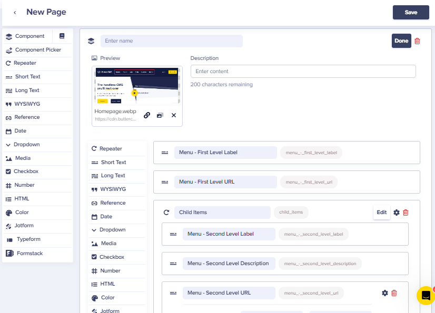Copy the link of Homepage.webp image
Image resolution: width=435 pixels, height=313 pixels.
coord(147,115)
